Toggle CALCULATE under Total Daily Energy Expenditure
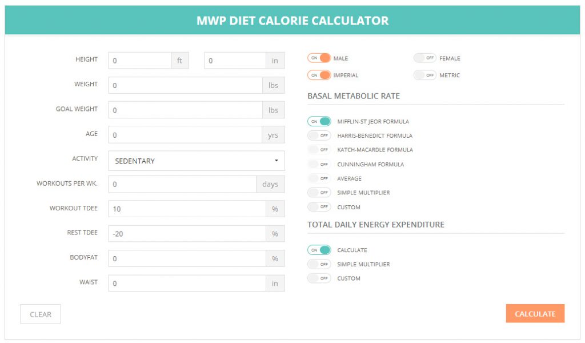Viewport: 585px width, 343px height. click(x=319, y=250)
